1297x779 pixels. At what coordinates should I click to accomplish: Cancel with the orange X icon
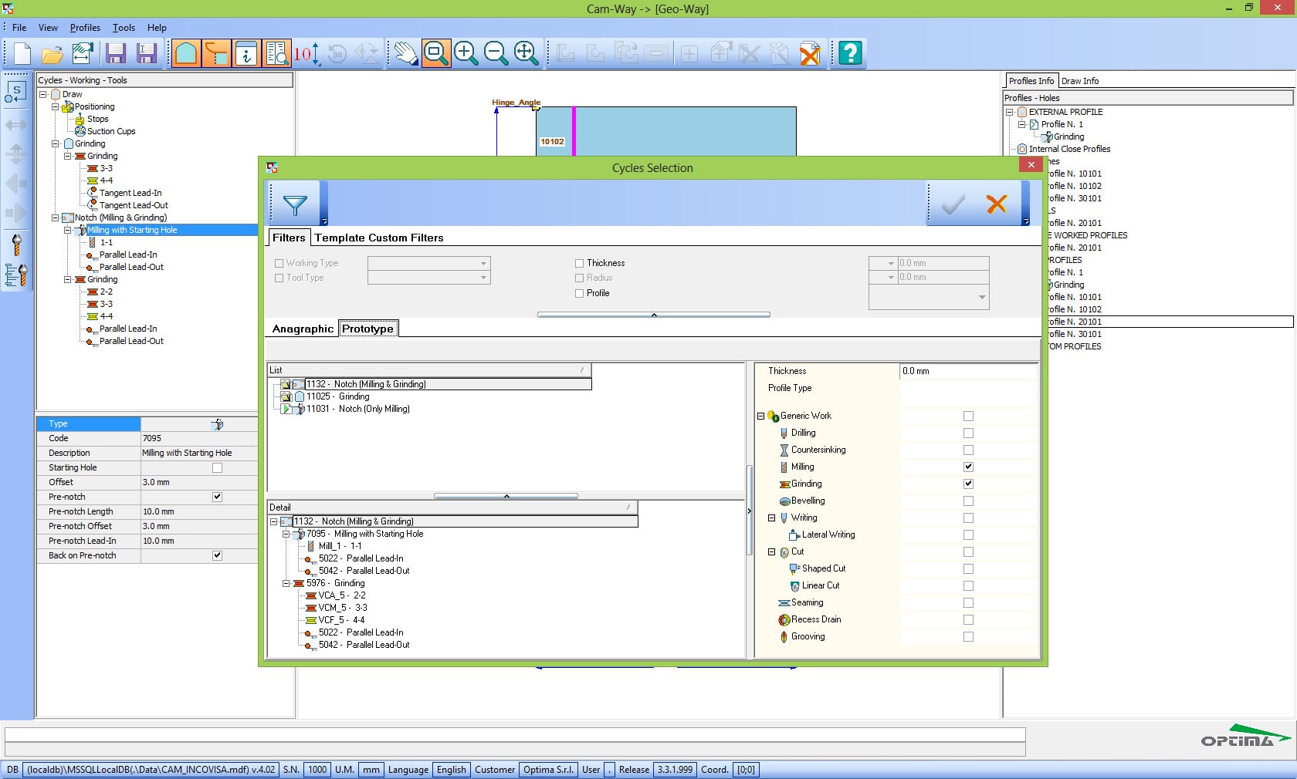click(x=996, y=204)
